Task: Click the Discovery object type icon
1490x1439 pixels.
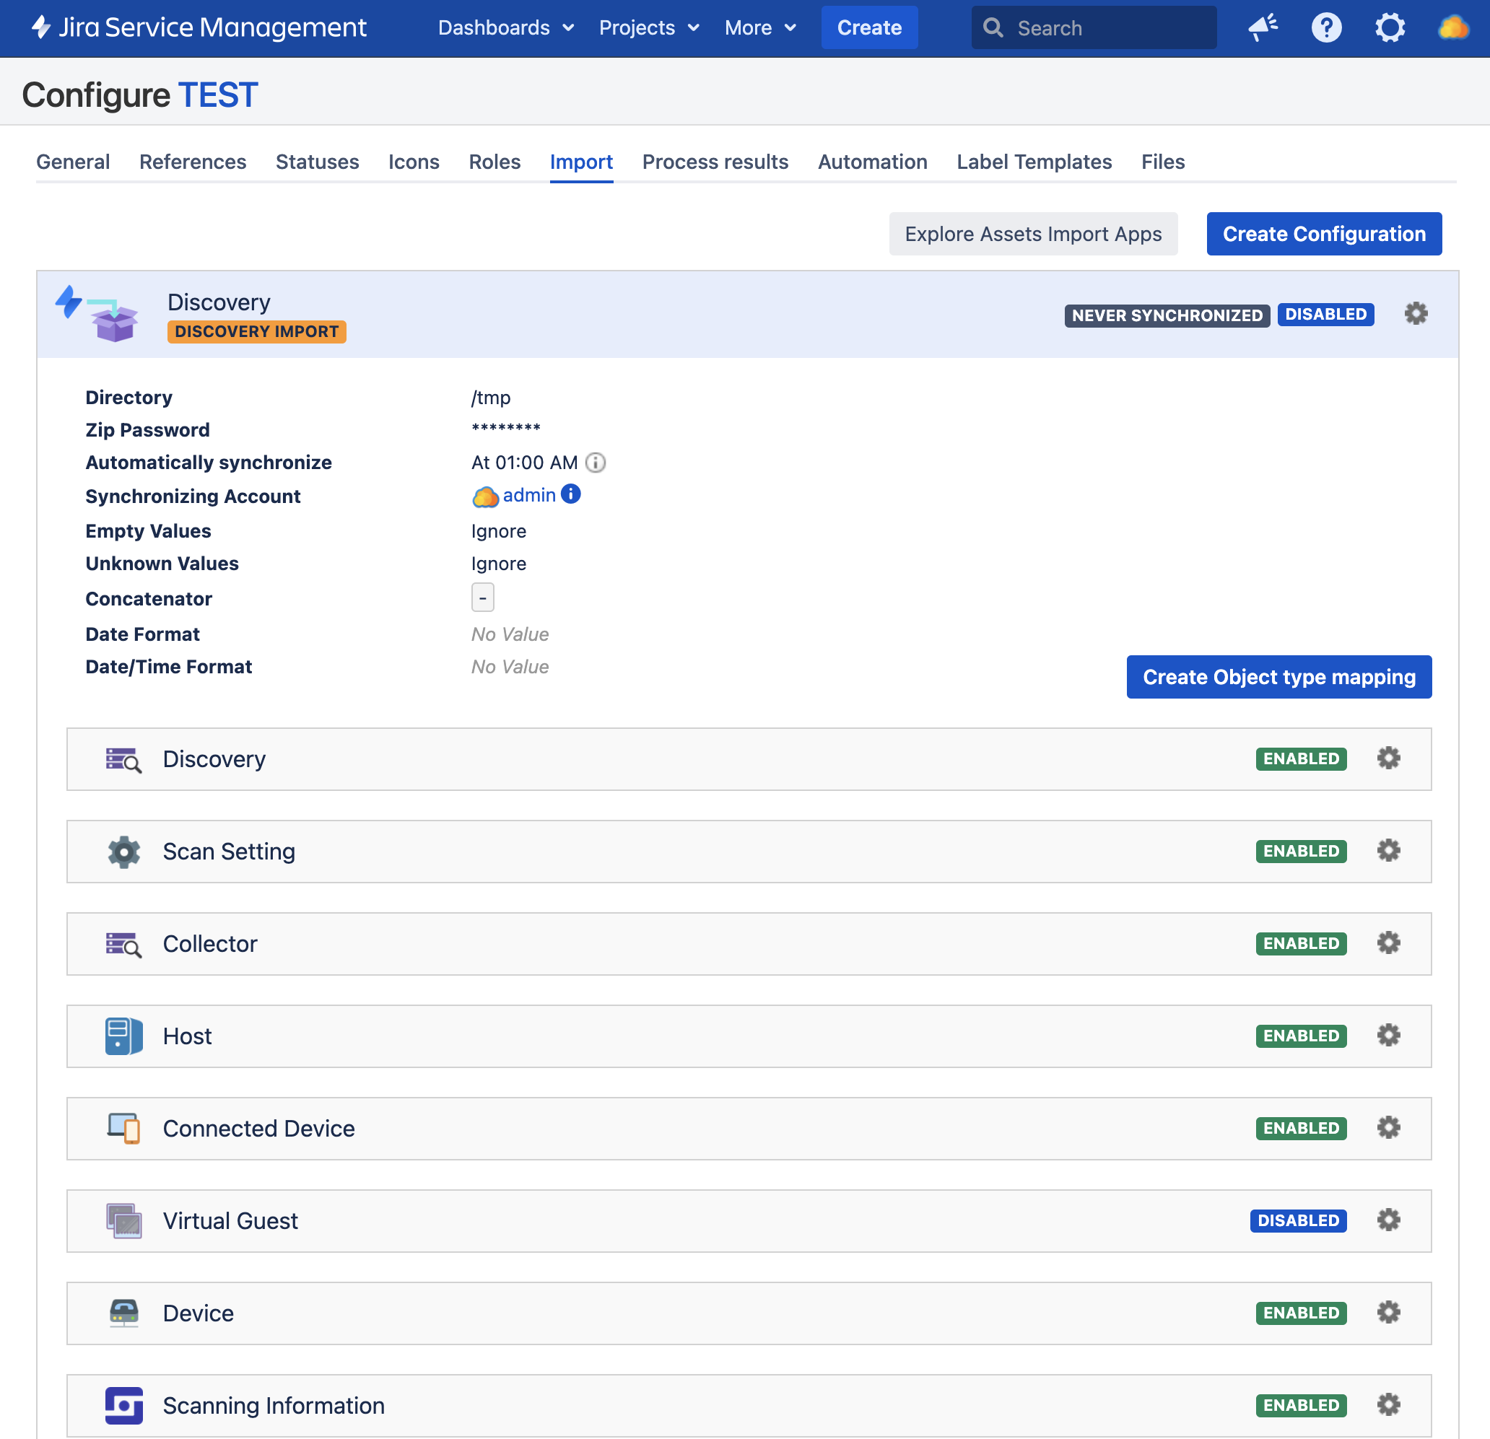Action: [x=124, y=760]
